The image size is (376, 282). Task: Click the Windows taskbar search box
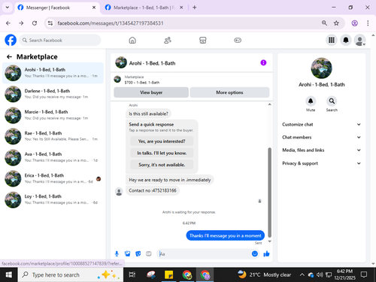coord(71,274)
